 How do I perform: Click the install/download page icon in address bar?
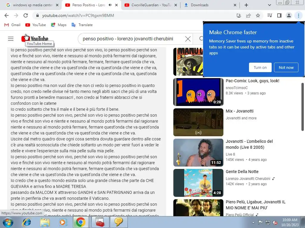click(x=239, y=15)
